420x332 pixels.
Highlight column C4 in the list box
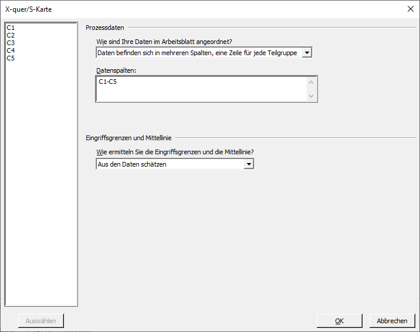pyautogui.click(x=11, y=50)
